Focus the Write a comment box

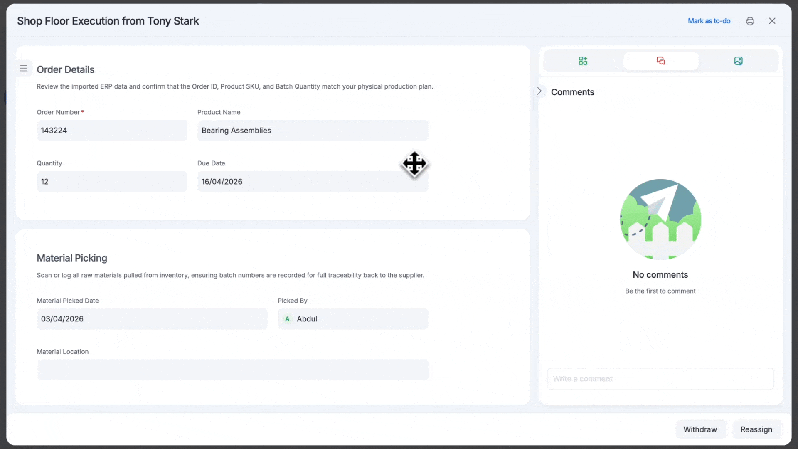660,379
